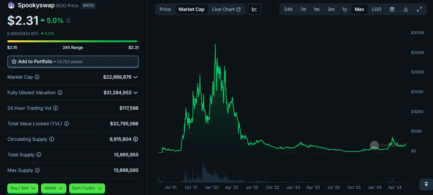Set chart range to 1m
Image resolution: width=433 pixels, height=195 pixels.
(x=317, y=9)
